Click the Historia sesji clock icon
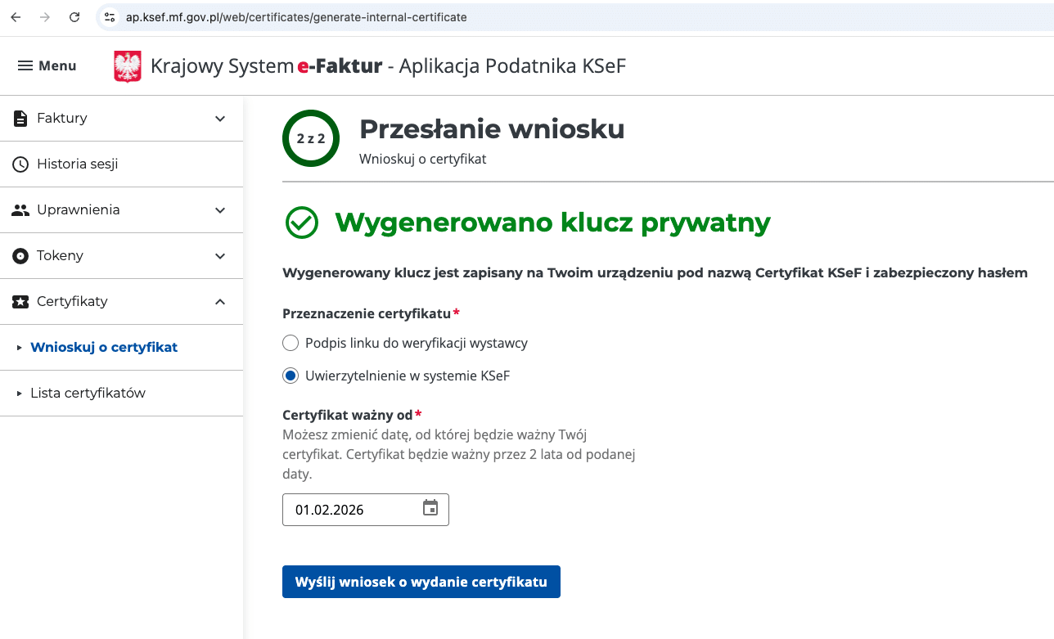1054x639 pixels. click(x=20, y=164)
